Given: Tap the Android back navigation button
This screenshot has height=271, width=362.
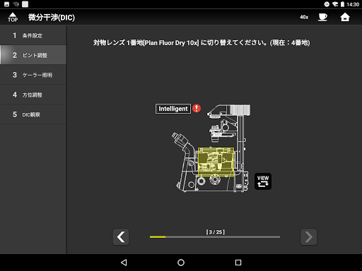Looking at the screenshot, I should (124, 263).
